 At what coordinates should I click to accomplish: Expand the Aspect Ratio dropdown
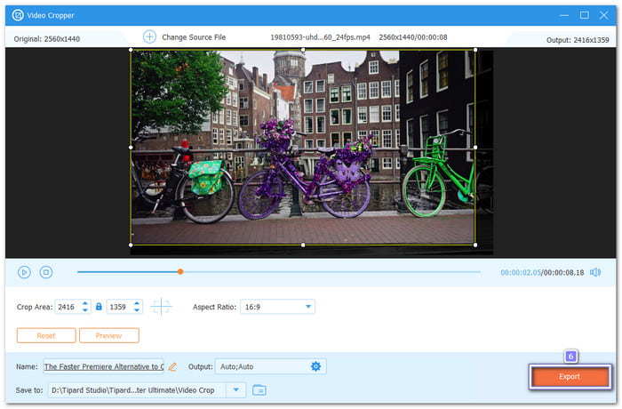[308, 307]
